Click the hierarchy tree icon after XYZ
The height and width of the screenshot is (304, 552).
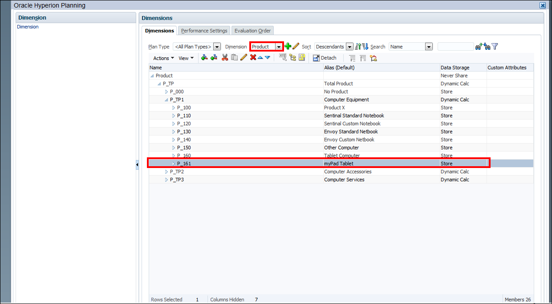[292, 58]
